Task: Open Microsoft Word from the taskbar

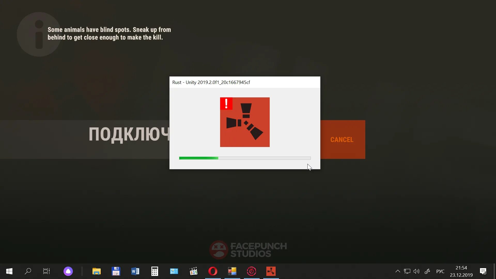Action: click(x=135, y=271)
